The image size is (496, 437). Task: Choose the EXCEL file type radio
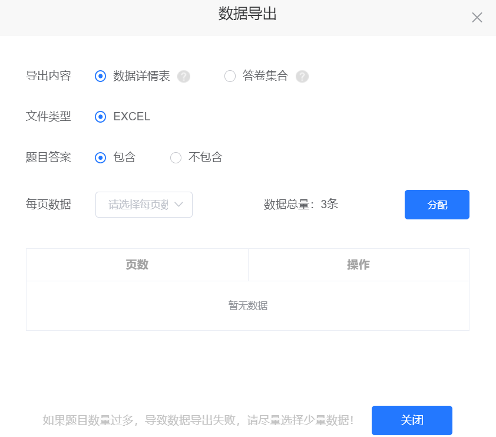coord(101,117)
